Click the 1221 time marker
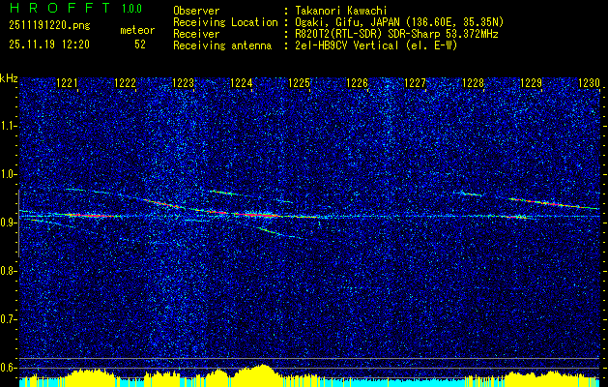608x387 pixels. tap(67, 83)
